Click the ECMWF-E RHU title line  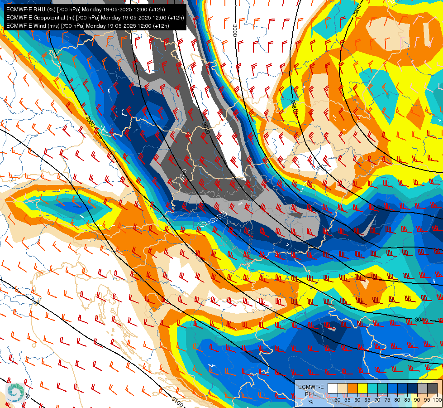coord(86,10)
